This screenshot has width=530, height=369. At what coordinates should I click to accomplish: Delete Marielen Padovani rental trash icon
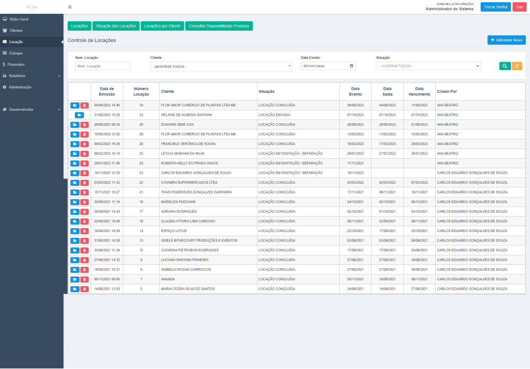(x=84, y=202)
